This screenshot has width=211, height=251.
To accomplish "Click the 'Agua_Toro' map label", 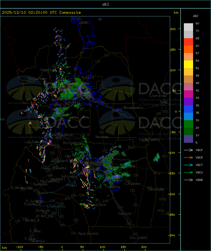I will [x=59, y=161].
